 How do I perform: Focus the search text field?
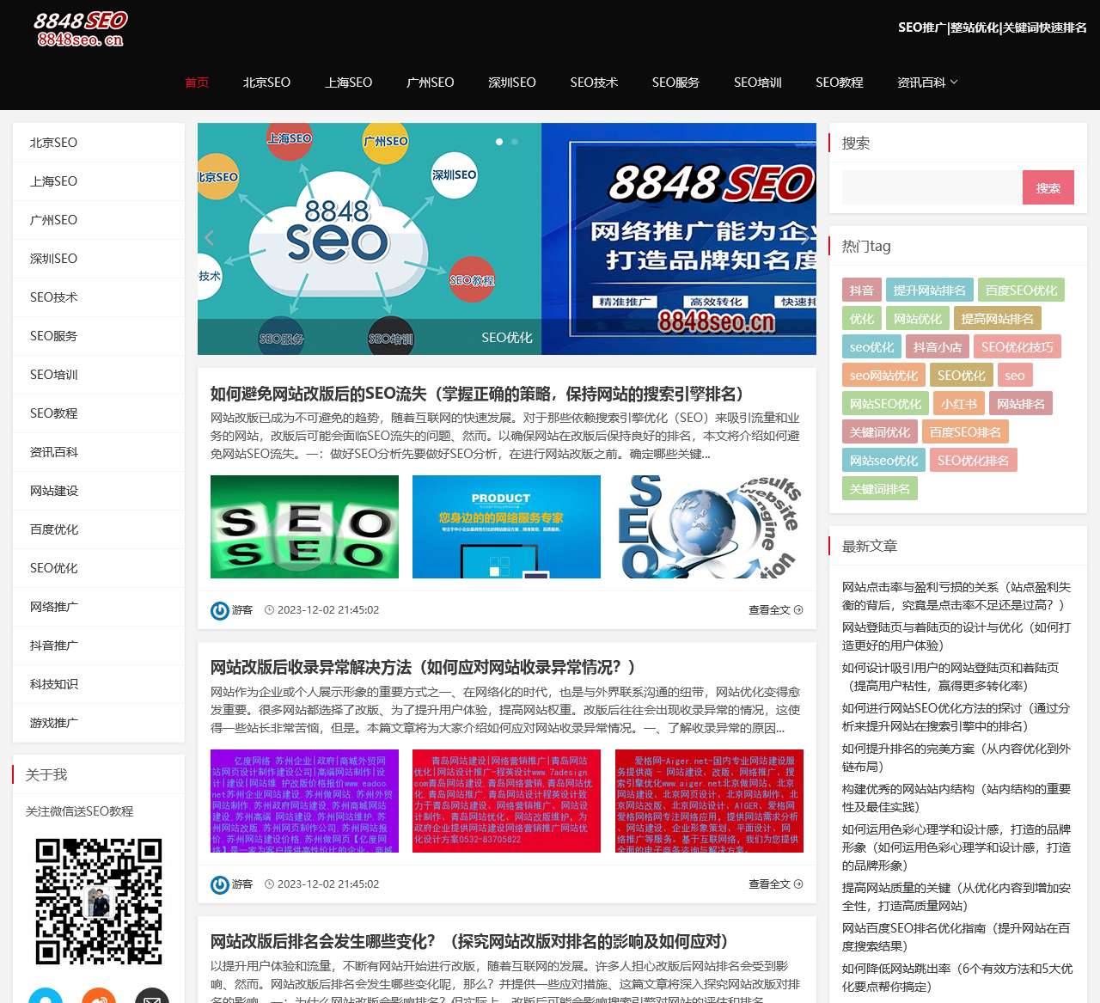[932, 187]
